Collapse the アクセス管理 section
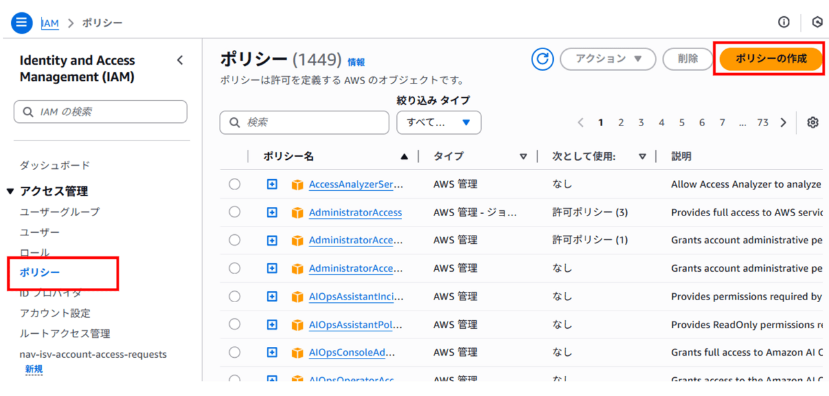Viewport: 829px width, 396px height. 10,192
